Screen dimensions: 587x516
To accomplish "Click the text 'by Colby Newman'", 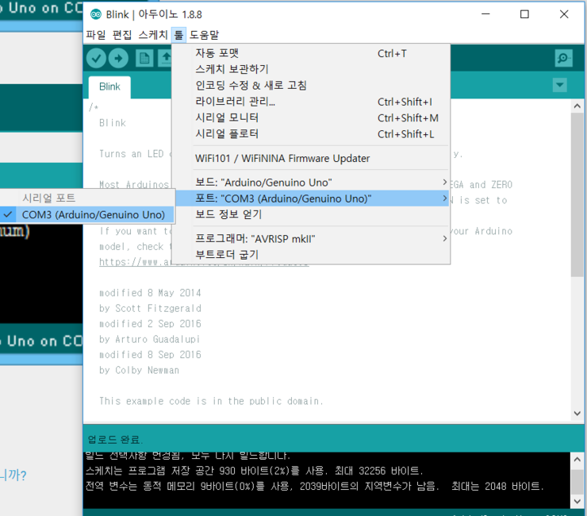I will point(139,370).
